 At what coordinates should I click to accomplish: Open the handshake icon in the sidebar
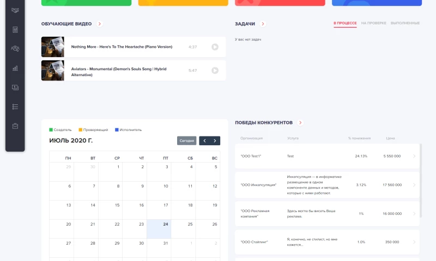[x=15, y=10]
